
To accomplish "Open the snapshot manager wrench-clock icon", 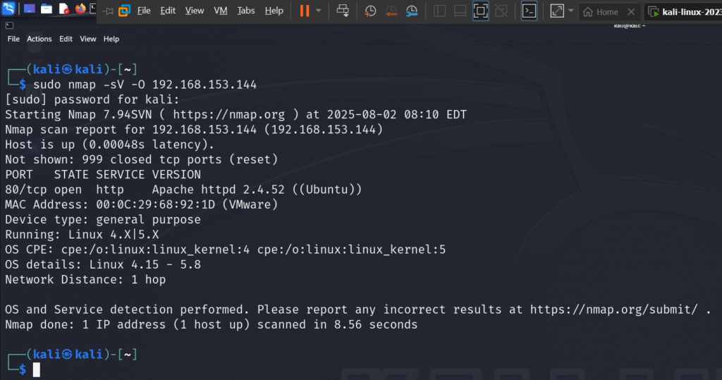I will click(x=412, y=11).
